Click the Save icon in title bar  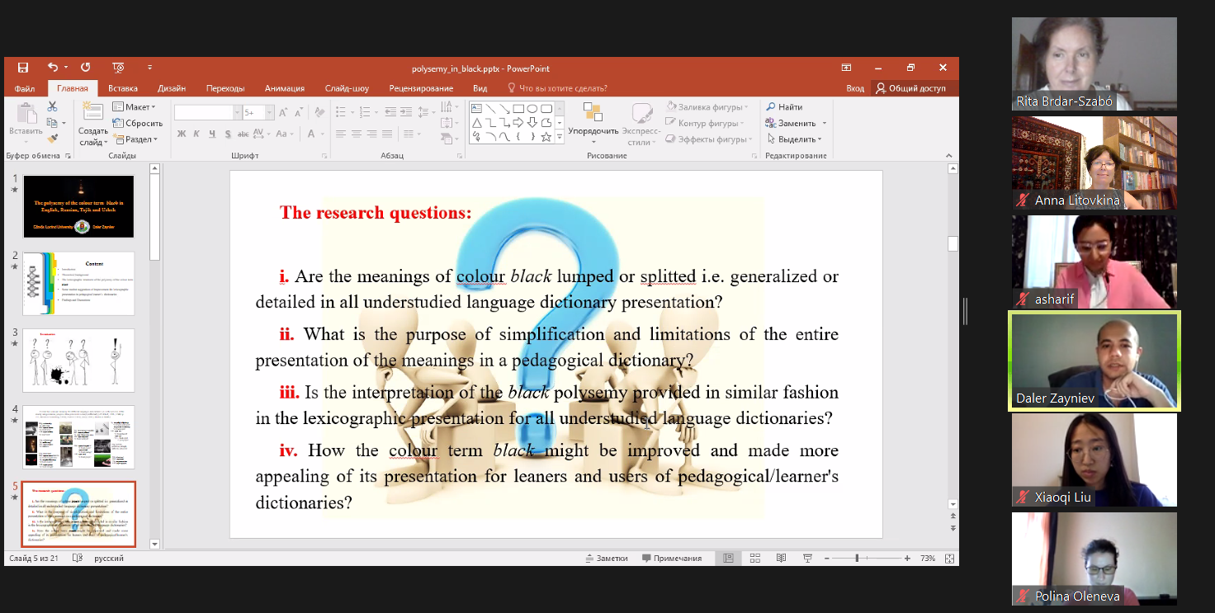[23, 68]
